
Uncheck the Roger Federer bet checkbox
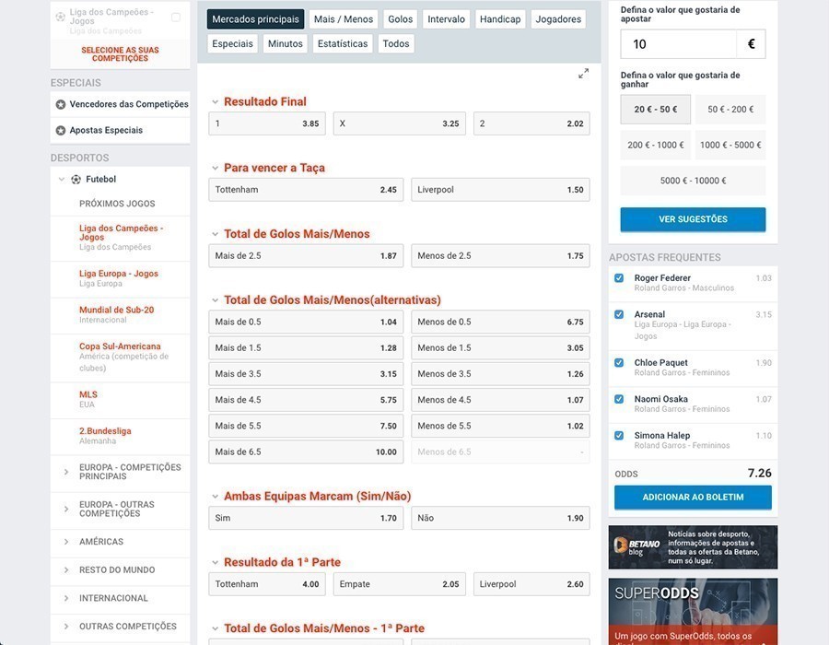point(619,278)
